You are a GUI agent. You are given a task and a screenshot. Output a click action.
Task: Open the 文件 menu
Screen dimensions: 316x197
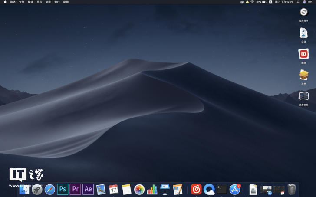pyautogui.click(x=22, y=2)
